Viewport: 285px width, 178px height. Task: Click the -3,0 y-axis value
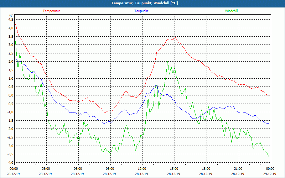point(10,146)
